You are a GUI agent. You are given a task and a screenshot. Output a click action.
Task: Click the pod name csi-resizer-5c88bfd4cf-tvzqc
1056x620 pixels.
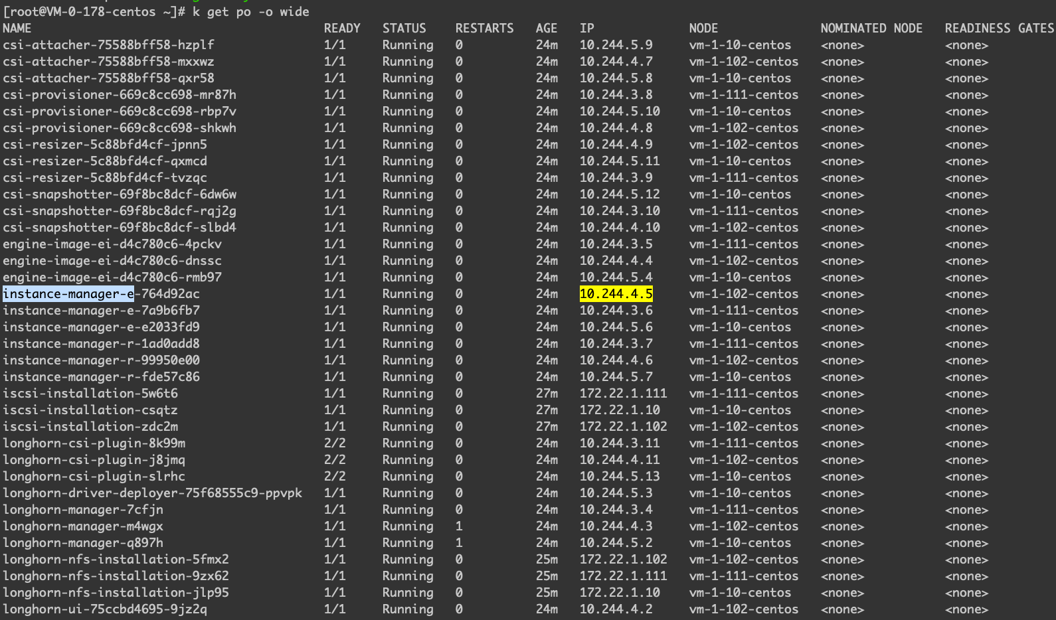coord(105,178)
